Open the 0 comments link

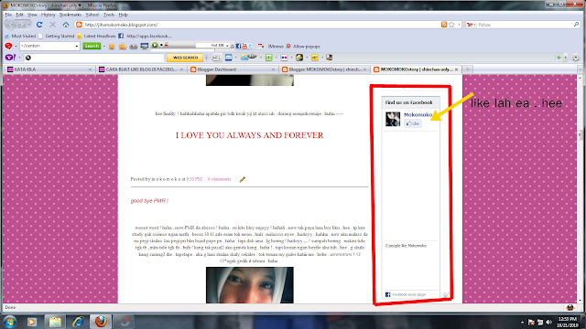pos(219,179)
